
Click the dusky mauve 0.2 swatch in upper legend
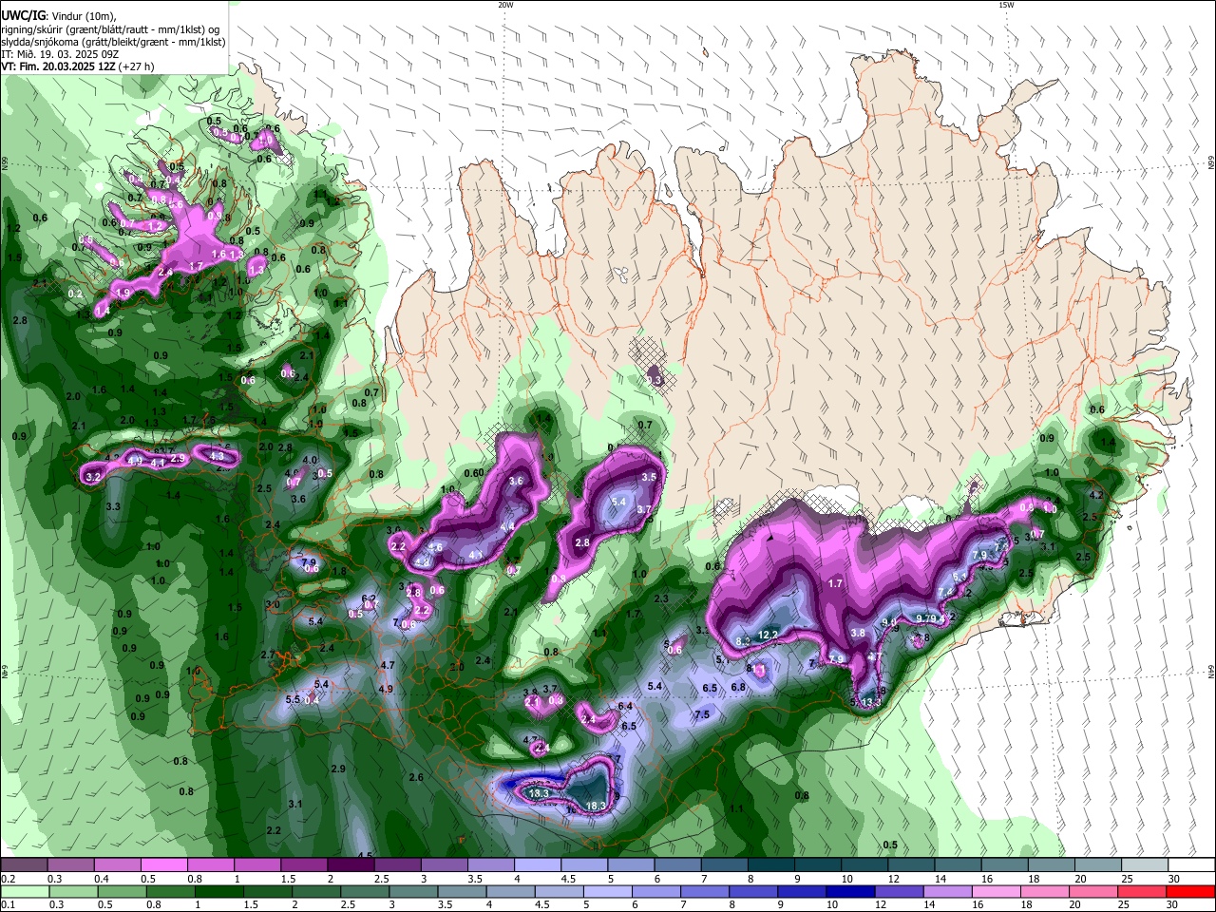(24, 864)
